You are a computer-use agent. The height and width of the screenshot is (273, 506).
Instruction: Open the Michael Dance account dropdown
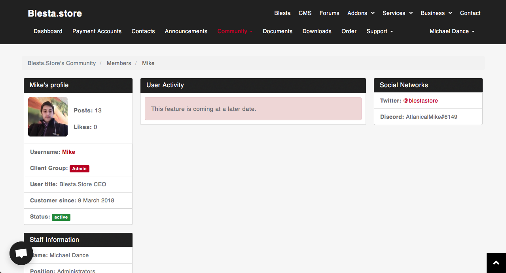(452, 31)
